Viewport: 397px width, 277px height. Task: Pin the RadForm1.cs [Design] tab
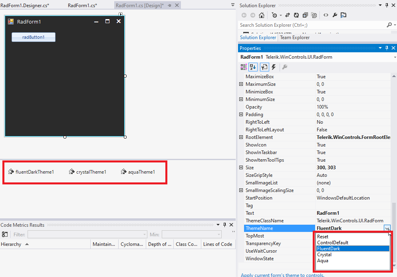169,5
